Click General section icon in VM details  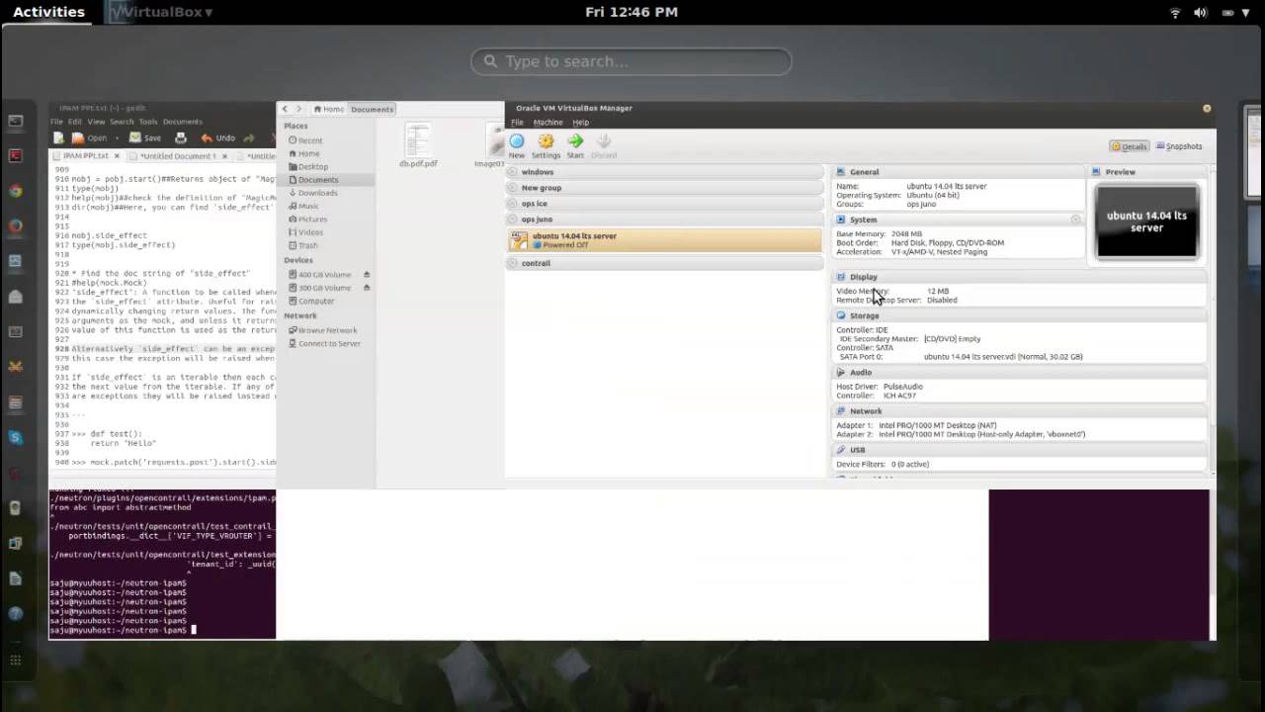841,172
